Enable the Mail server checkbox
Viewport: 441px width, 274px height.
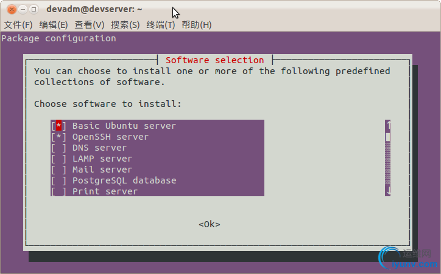58,170
